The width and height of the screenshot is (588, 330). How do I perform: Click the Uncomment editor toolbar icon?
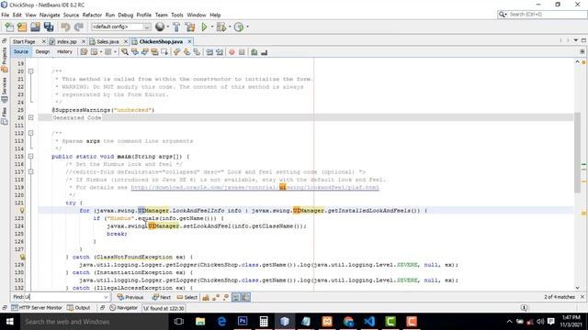[x=264, y=52]
